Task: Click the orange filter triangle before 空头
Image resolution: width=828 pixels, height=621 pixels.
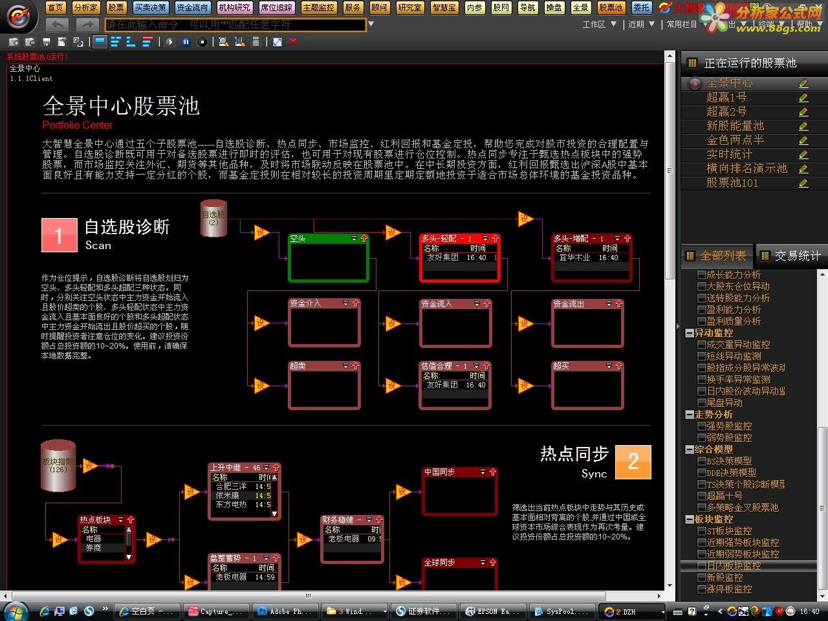Action: [262, 232]
